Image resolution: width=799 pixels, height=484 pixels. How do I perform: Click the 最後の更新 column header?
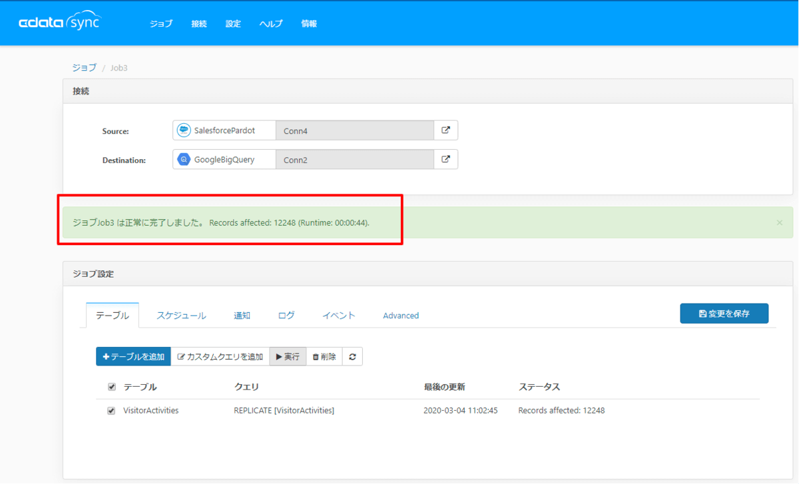coord(444,387)
